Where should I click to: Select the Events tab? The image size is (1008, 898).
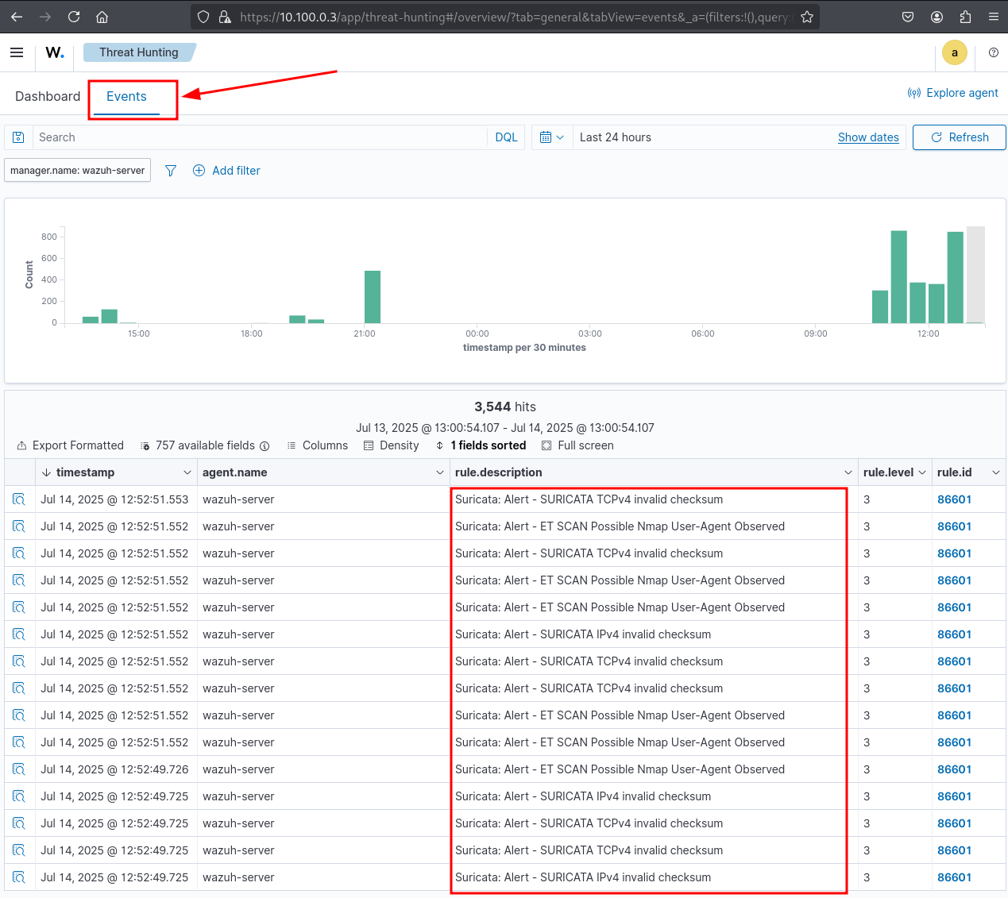[126, 96]
